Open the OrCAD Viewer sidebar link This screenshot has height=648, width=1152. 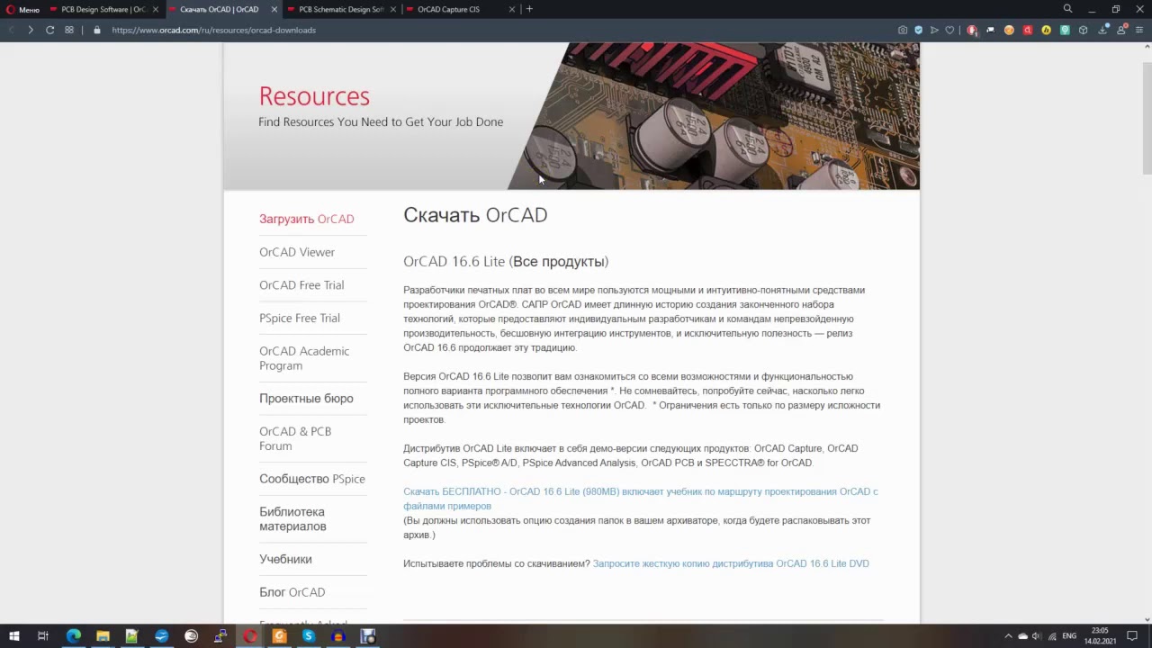click(x=297, y=252)
